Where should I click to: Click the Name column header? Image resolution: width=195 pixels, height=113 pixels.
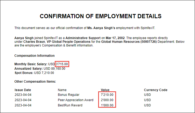click(62, 90)
